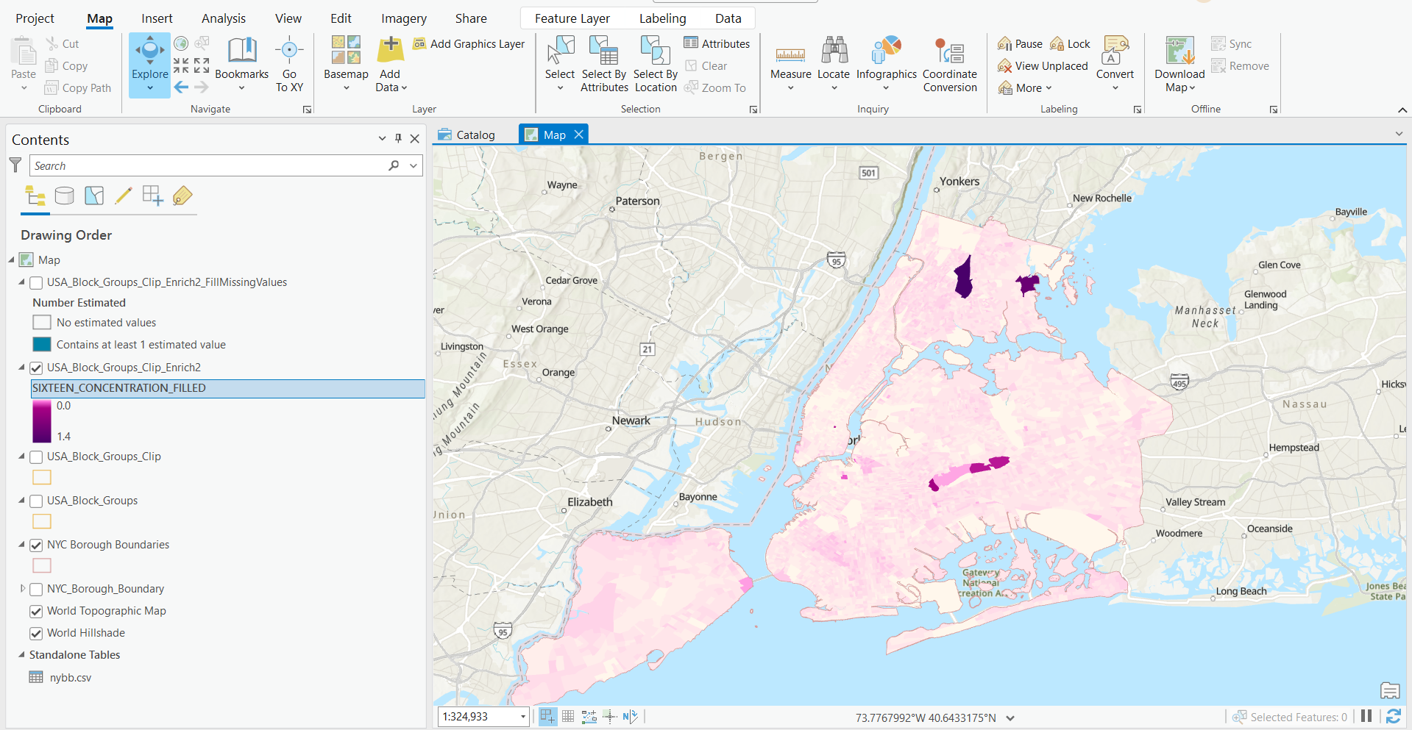Viewport: 1412px width, 730px height.
Task: Click the Convert labels icon
Action: [x=1115, y=50]
